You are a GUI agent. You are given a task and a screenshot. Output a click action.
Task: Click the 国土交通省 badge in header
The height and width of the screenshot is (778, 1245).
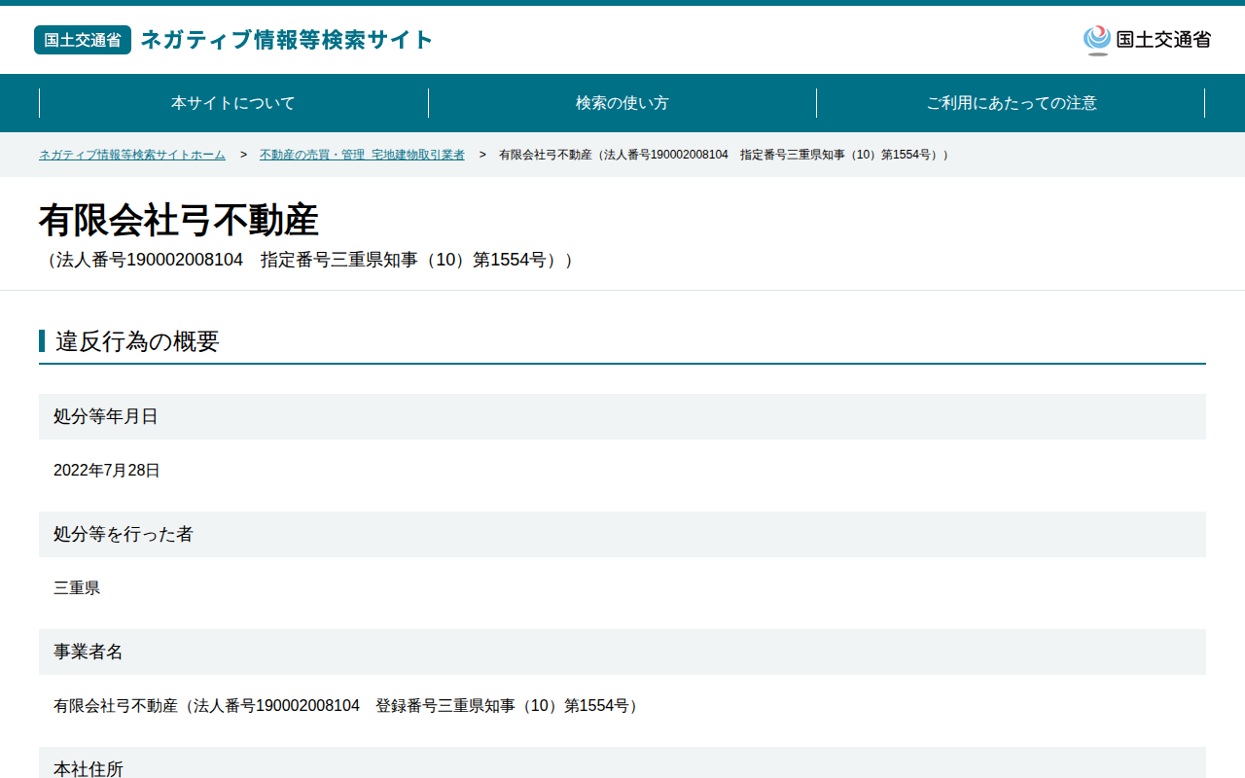[x=83, y=40]
